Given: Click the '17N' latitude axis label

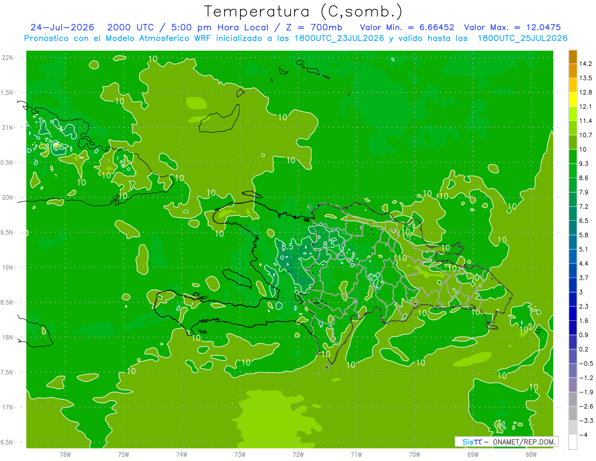Looking at the screenshot, I should coord(8,408).
